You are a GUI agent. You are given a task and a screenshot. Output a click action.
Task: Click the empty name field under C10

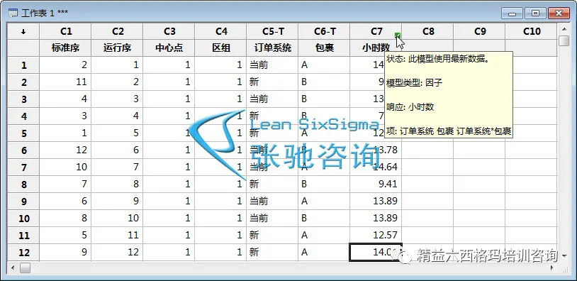coord(532,48)
